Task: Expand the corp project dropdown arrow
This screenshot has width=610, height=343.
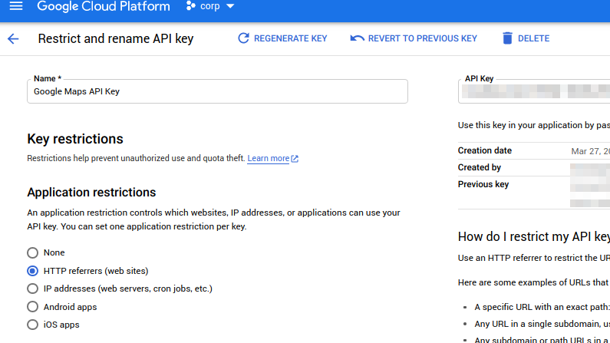Action: click(229, 7)
